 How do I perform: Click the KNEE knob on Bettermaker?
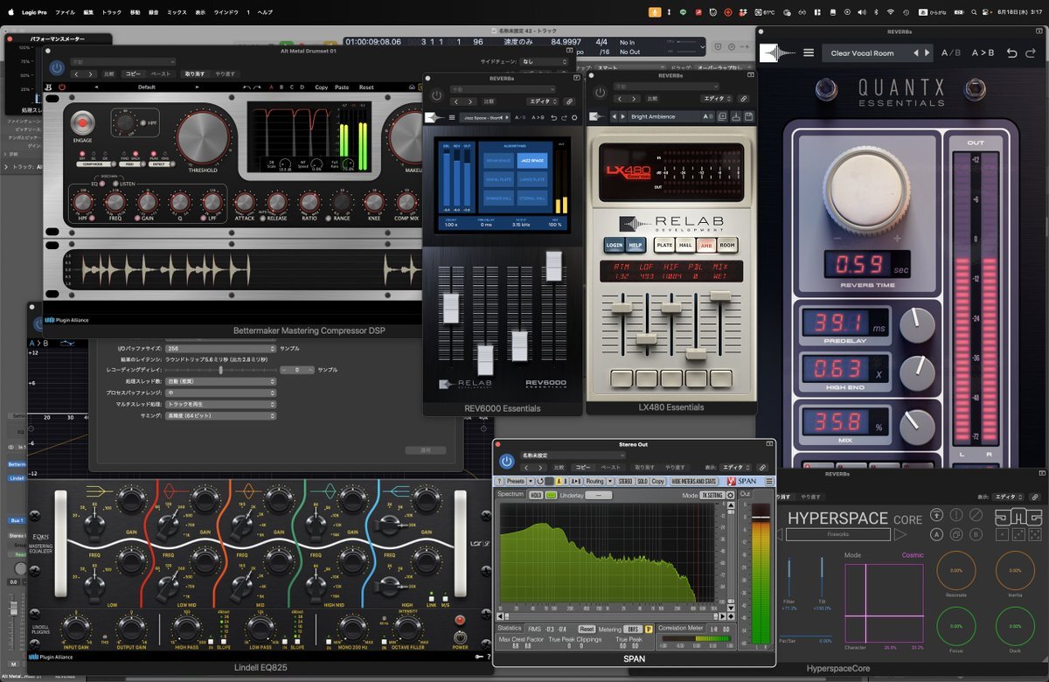click(x=375, y=202)
